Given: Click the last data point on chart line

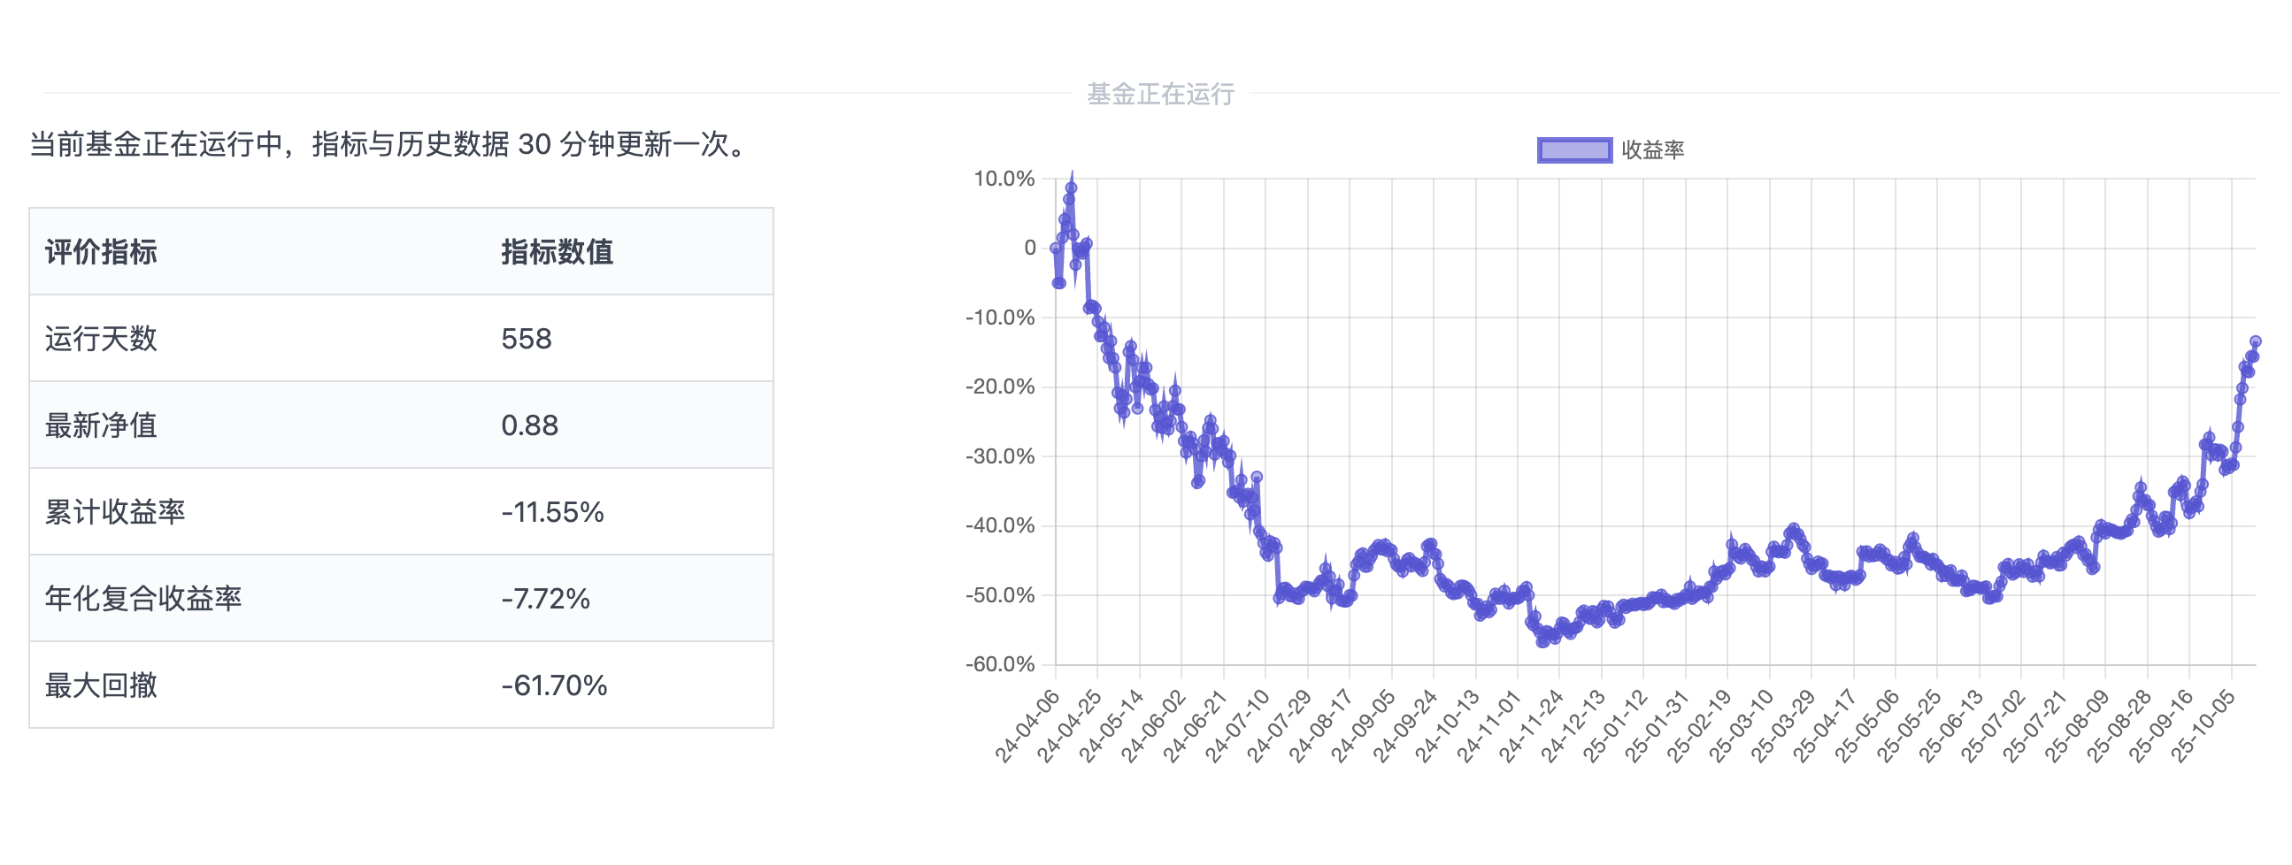Looking at the screenshot, I should pyautogui.click(x=2256, y=341).
